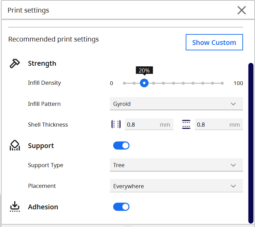255x227 pixels.
Task: Click the Print settings title header
Action: (28, 10)
